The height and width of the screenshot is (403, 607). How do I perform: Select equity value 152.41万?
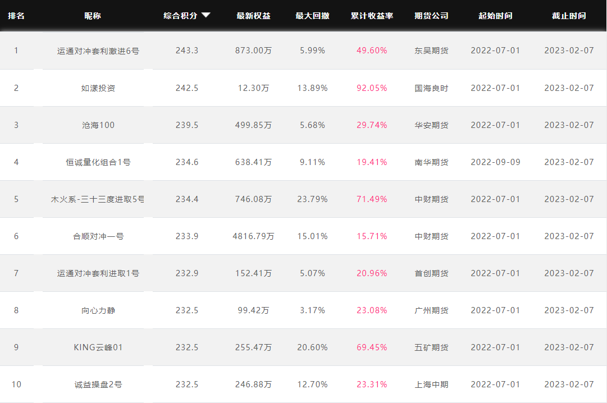point(254,273)
